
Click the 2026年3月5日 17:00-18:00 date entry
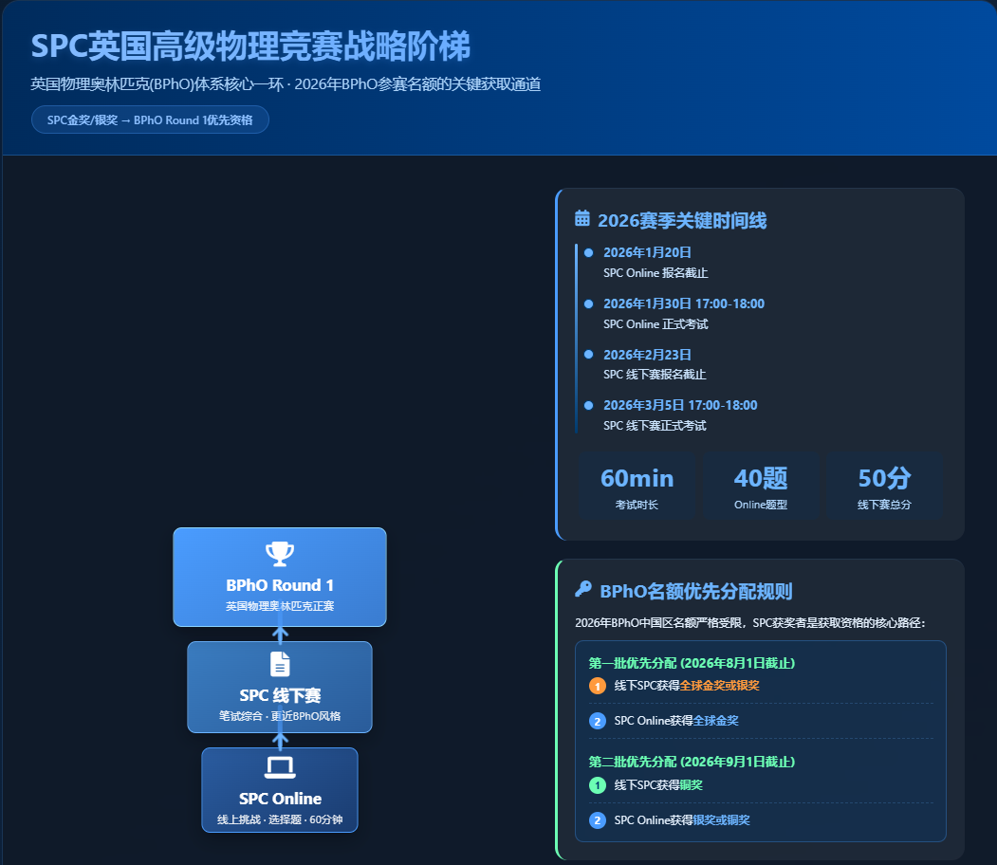(679, 406)
